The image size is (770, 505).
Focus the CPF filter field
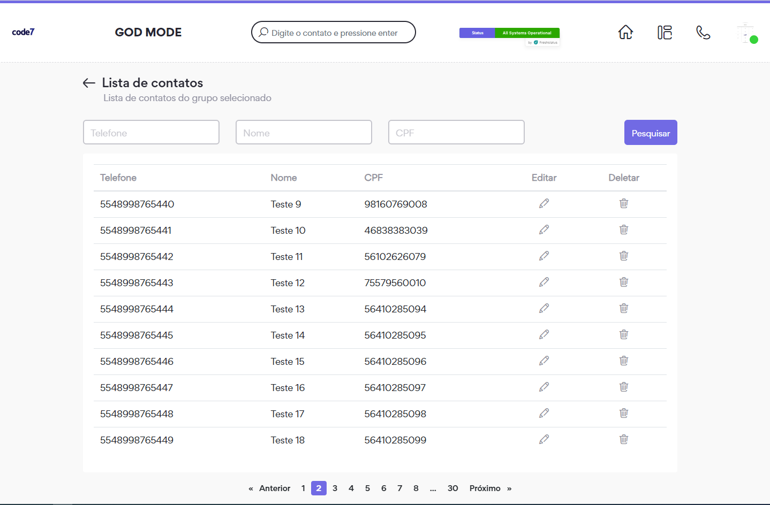tap(456, 132)
